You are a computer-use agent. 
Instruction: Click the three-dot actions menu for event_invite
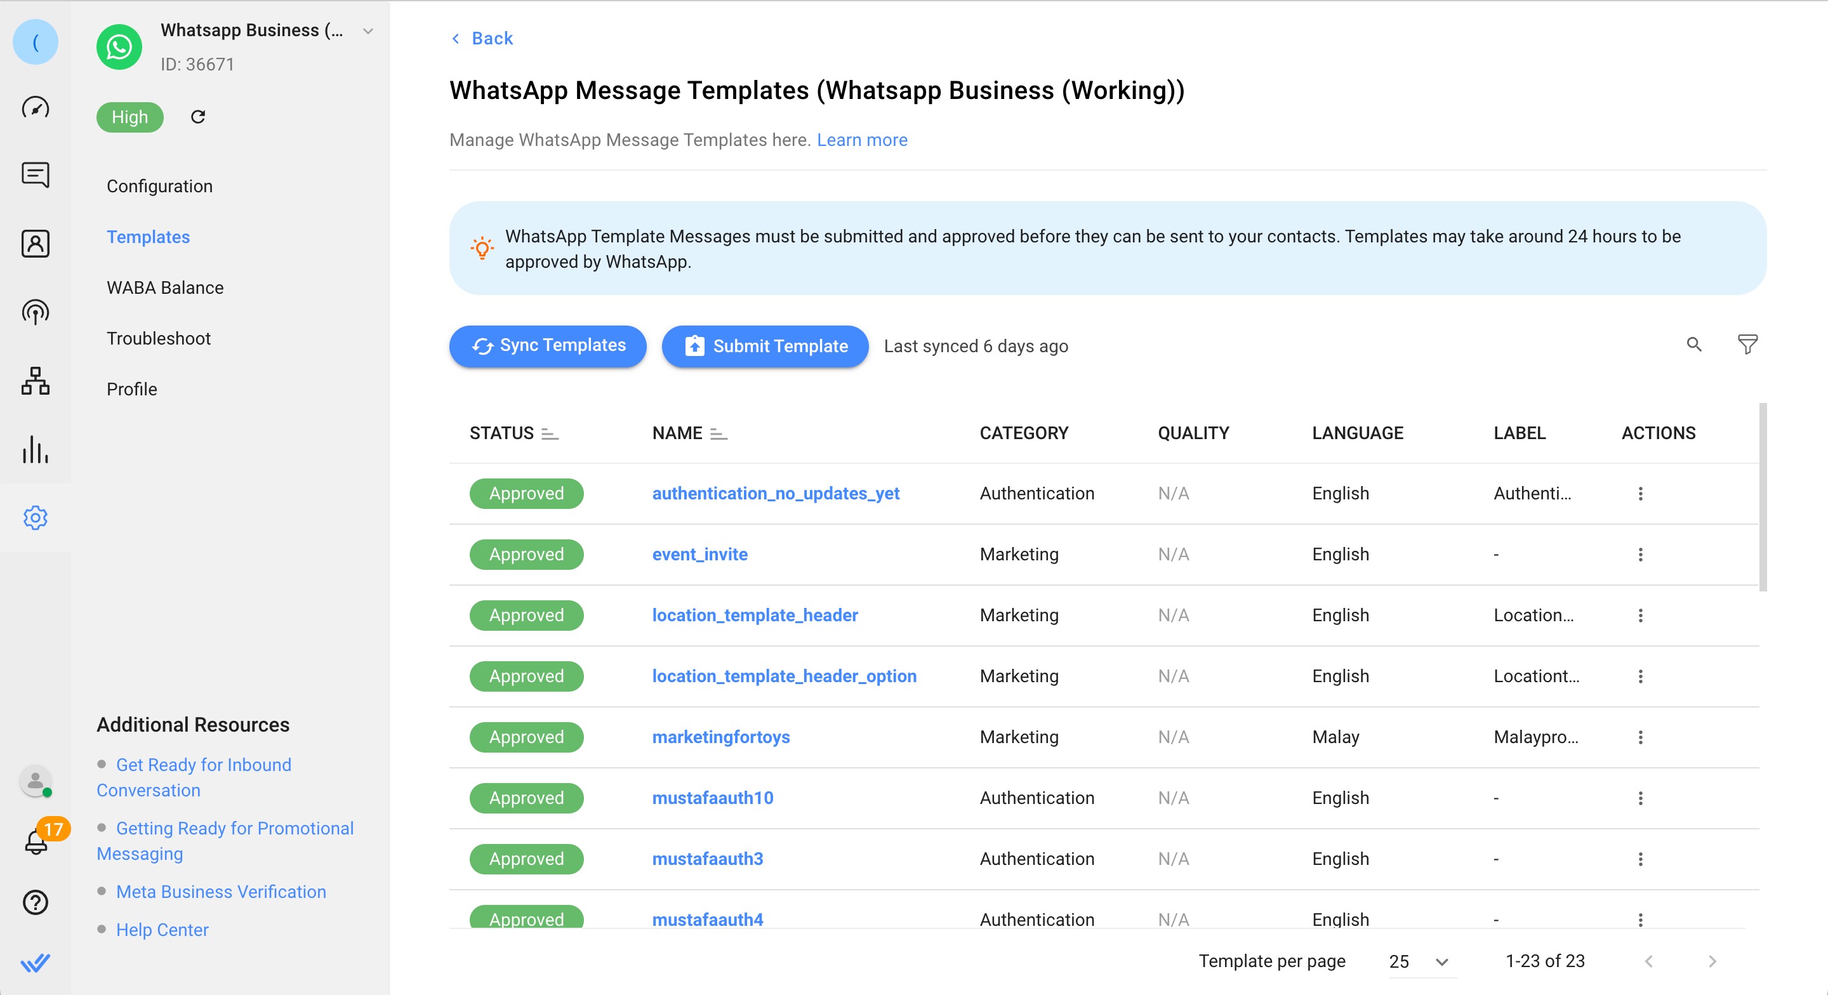coord(1641,554)
